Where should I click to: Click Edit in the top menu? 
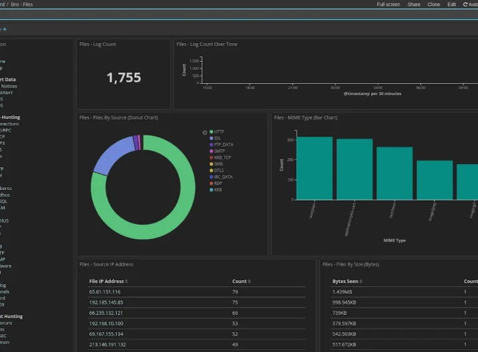click(x=451, y=5)
